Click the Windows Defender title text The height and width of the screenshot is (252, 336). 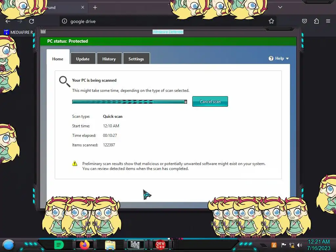tap(168, 32)
